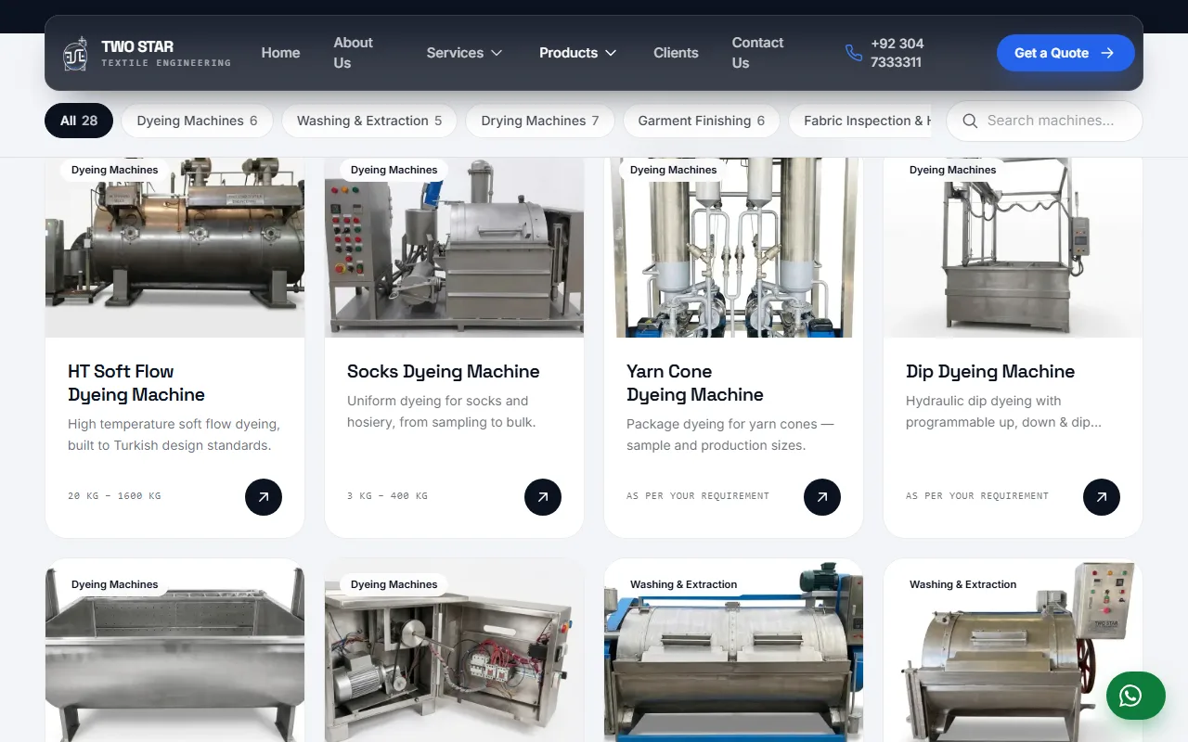Expand the Services dropdown menu
Image resolution: width=1188 pixels, height=742 pixels.
click(464, 53)
